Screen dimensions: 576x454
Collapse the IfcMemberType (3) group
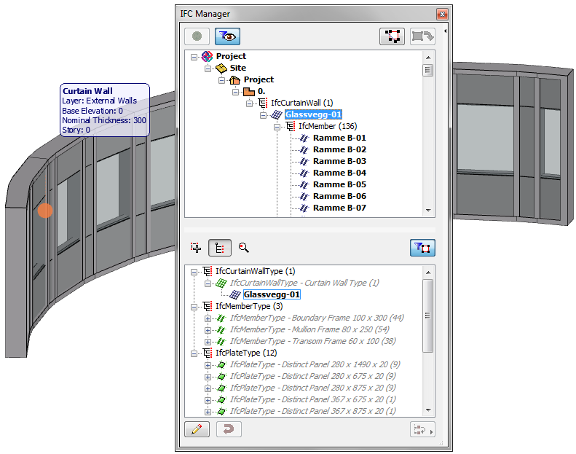click(194, 307)
